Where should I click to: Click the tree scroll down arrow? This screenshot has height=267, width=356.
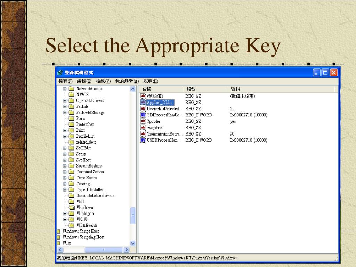(133, 243)
